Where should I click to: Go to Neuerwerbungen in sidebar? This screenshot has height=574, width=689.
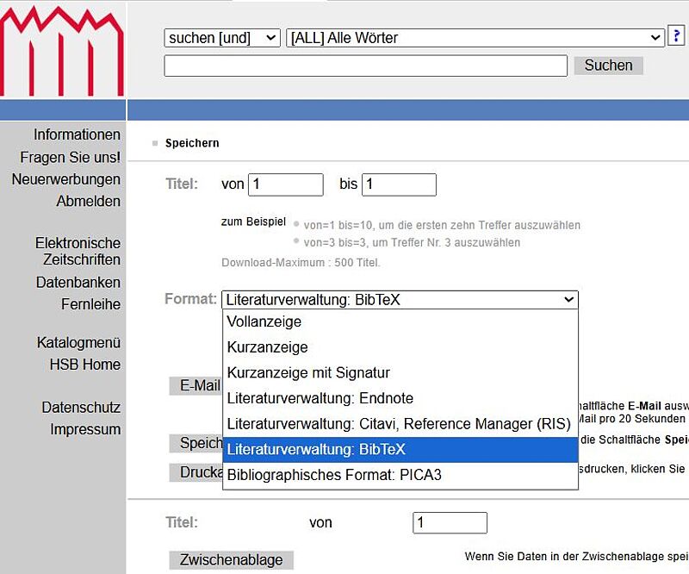(x=66, y=179)
